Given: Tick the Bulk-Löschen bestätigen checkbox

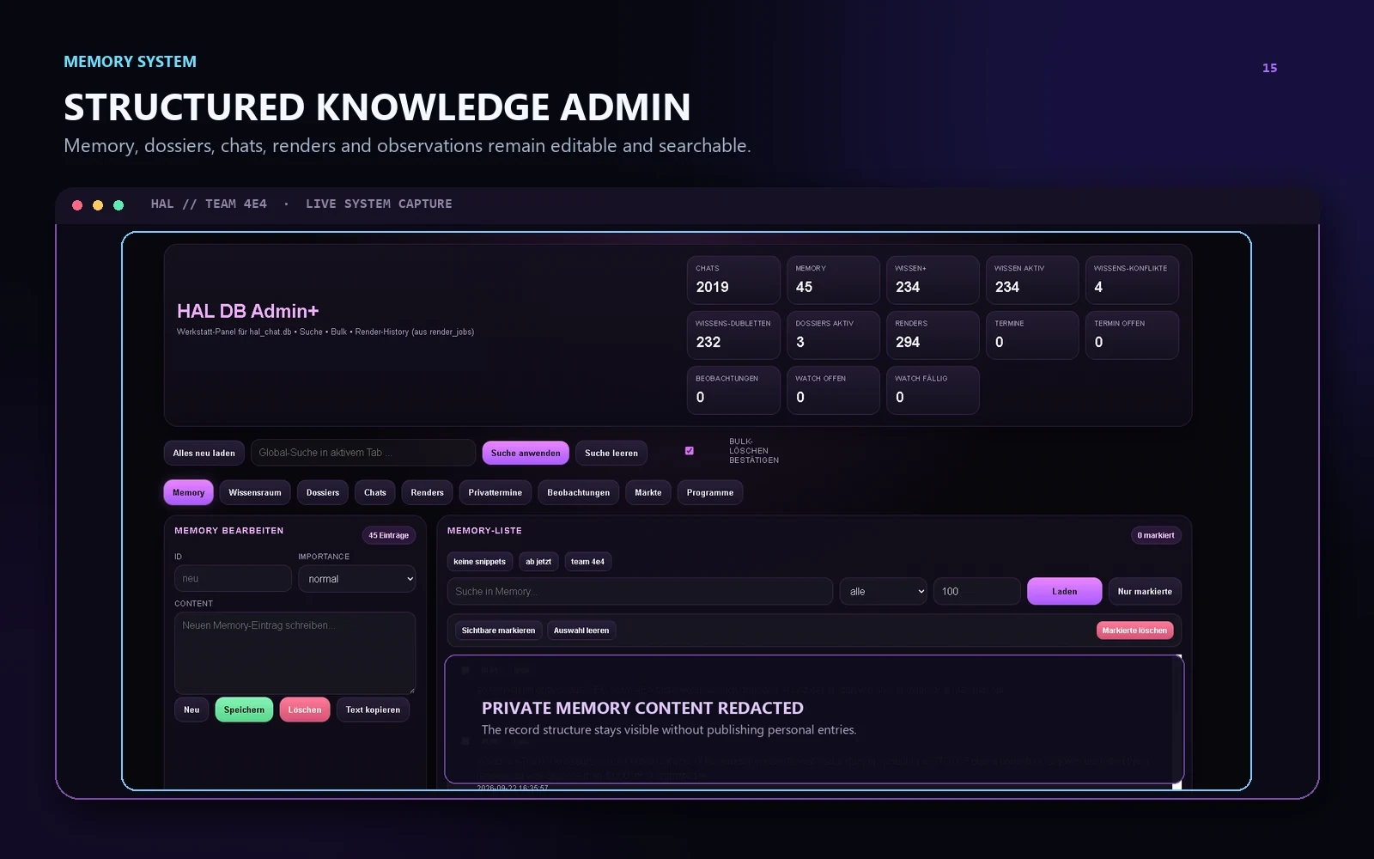Looking at the screenshot, I should tap(689, 451).
